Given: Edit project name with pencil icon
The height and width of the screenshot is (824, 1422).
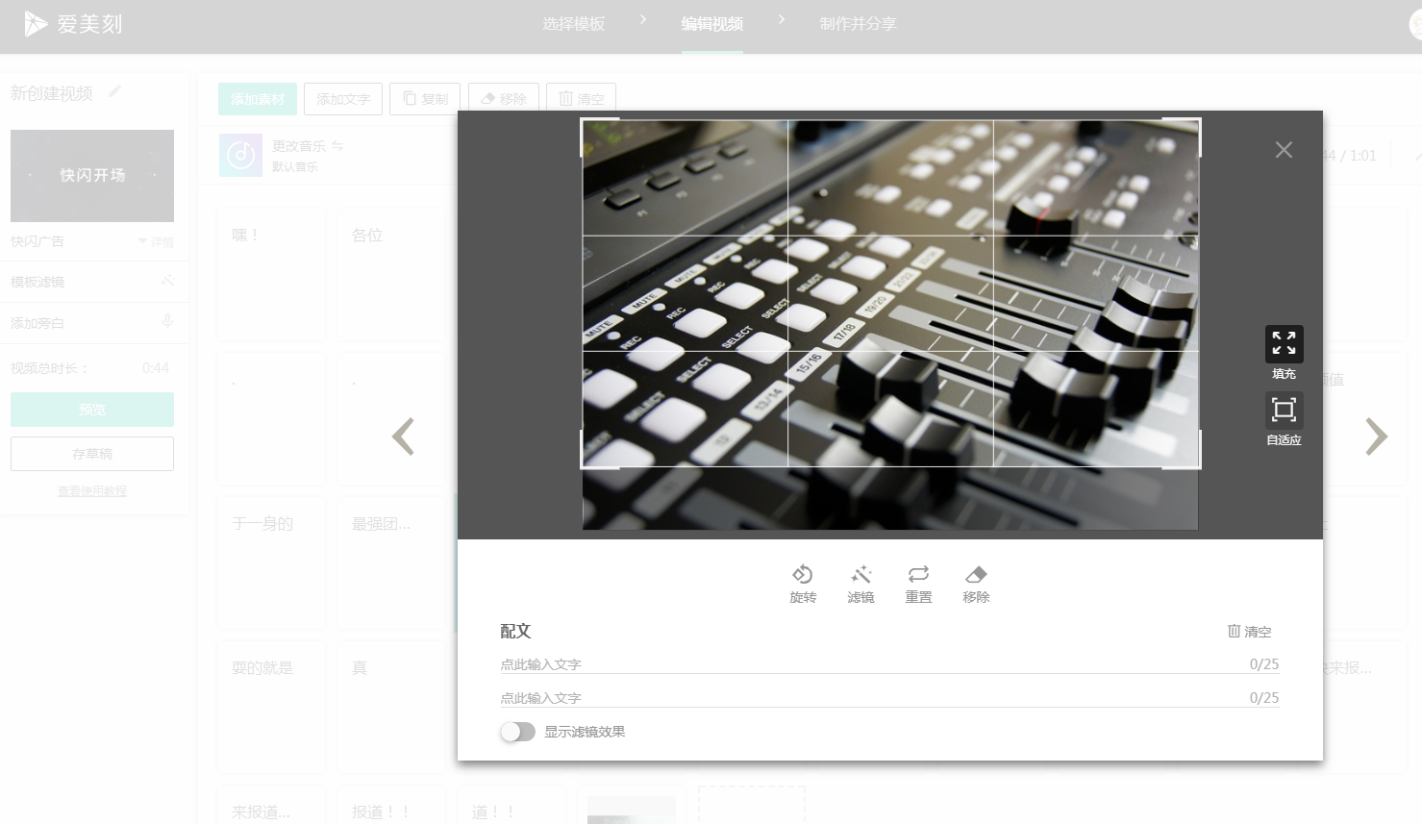Looking at the screenshot, I should (x=114, y=91).
